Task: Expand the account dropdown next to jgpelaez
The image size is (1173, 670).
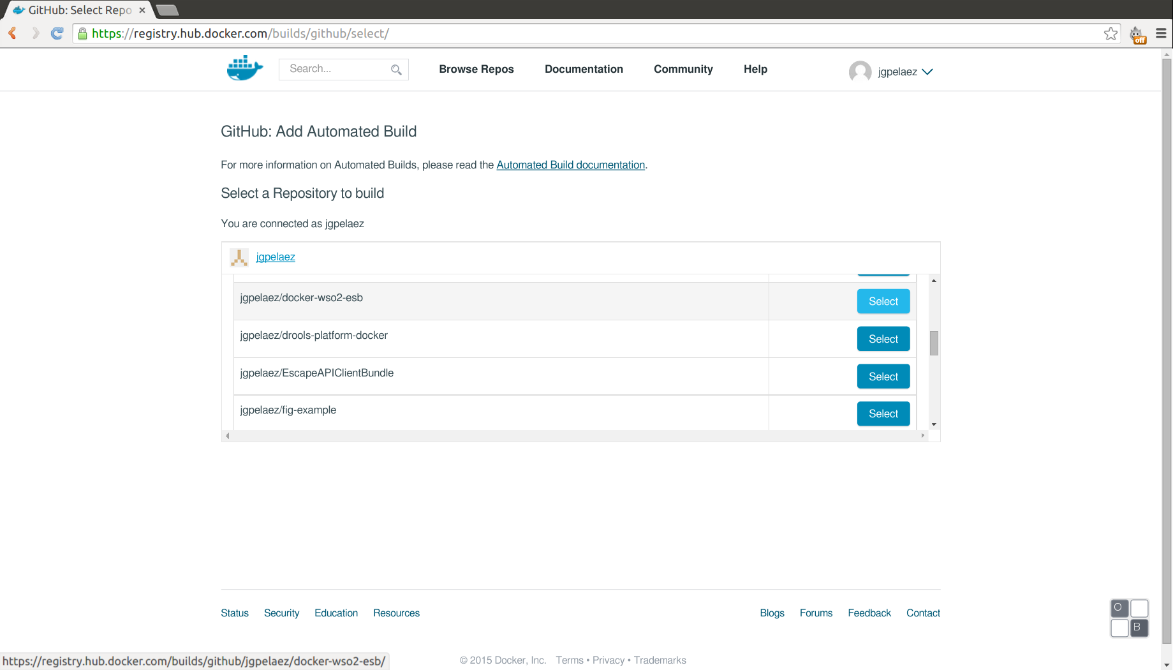Action: (928, 71)
